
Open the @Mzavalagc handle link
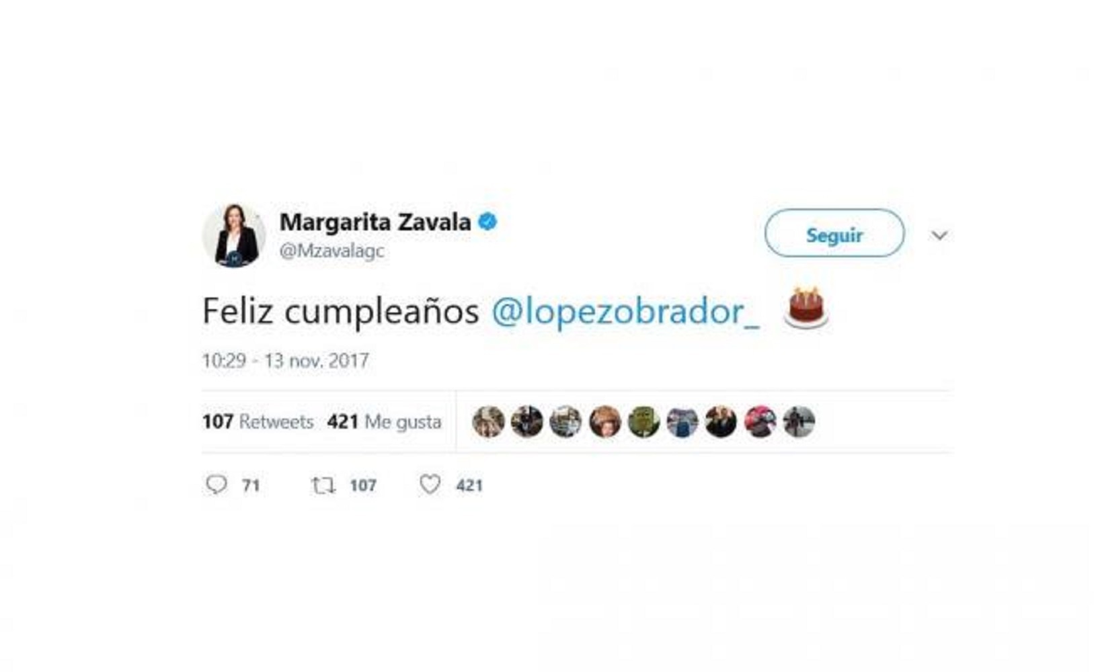click(x=331, y=251)
